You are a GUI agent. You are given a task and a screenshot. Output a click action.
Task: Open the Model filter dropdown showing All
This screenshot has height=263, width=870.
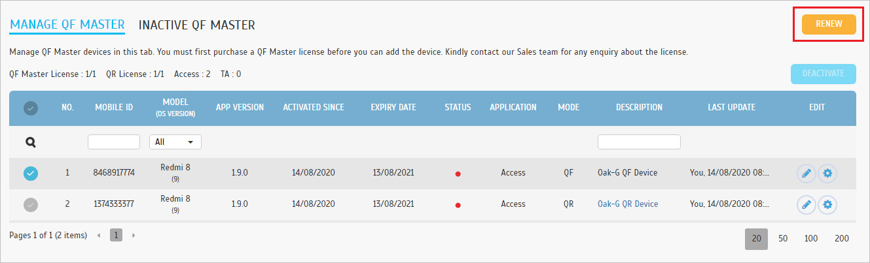[175, 142]
